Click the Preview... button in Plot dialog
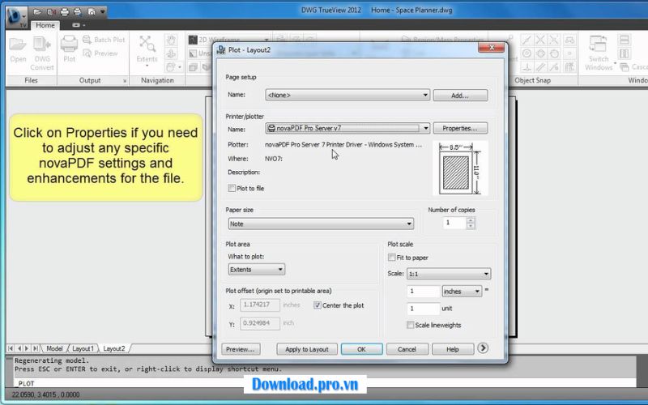 click(241, 349)
